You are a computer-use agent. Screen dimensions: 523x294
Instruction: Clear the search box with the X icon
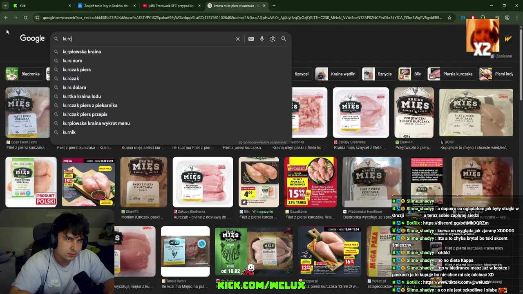tap(238, 39)
